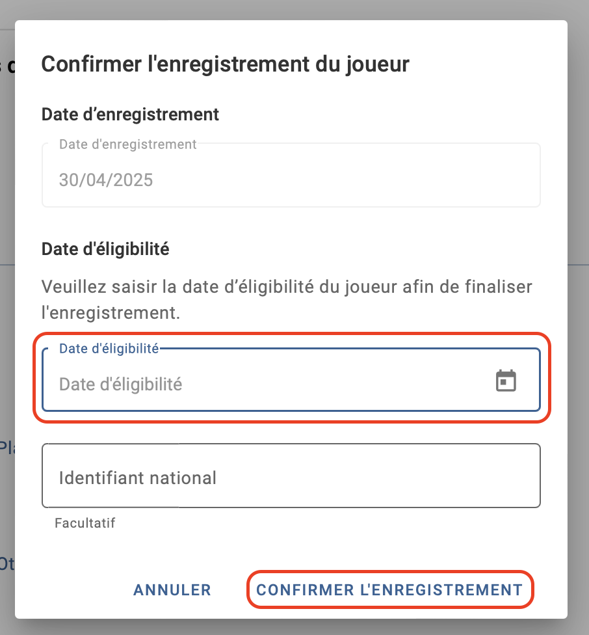Click the bold Date d'éligibilité section heading
Screen dimensions: 589x635
coord(105,249)
